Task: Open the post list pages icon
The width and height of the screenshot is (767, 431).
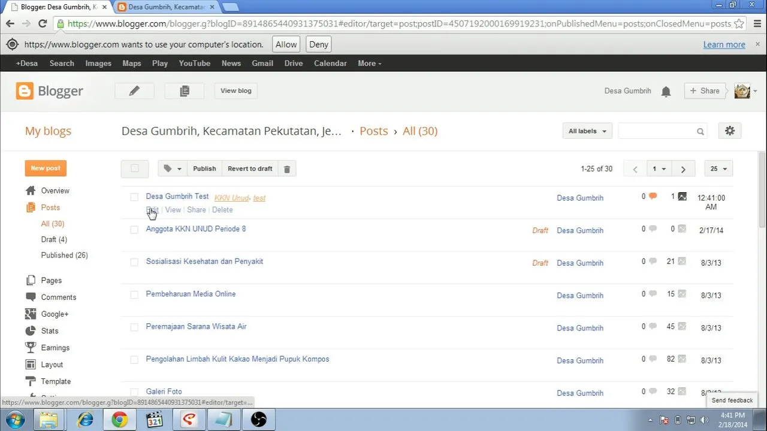Action: [x=185, y=90]
